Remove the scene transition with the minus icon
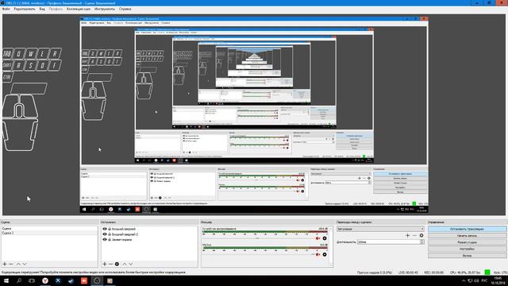The image size is (508, 286). point(414,235)
